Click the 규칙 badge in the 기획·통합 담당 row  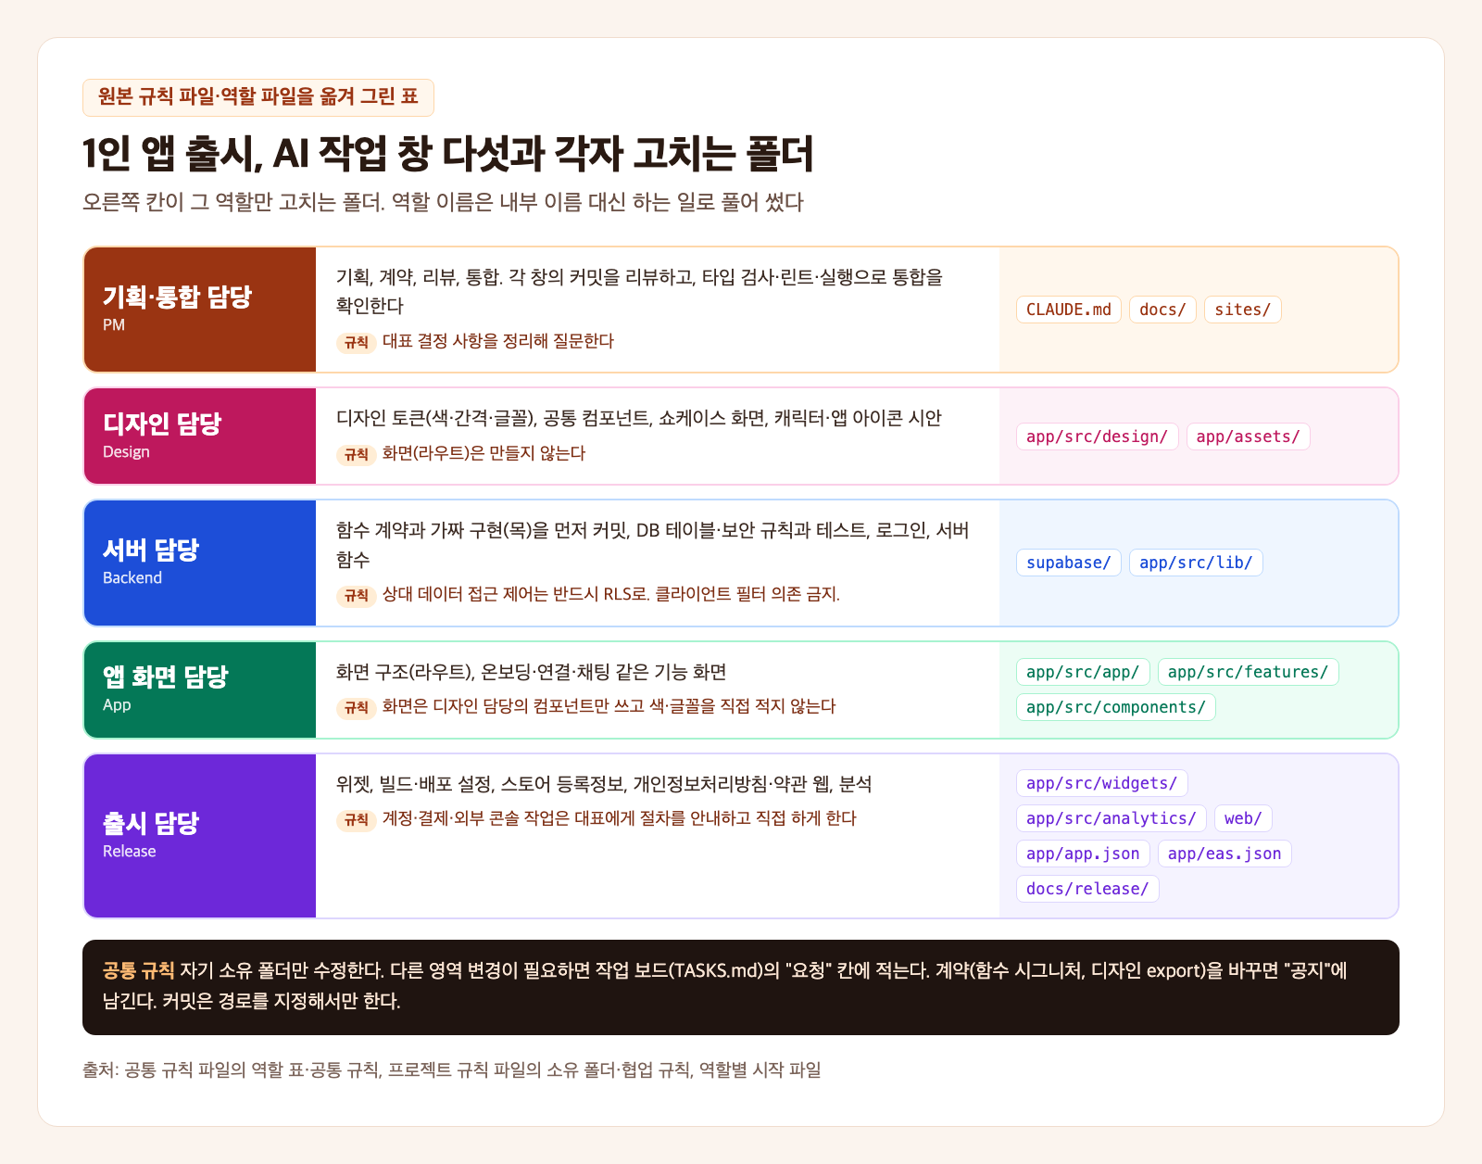pyautogui.click(x=357, y=342)
